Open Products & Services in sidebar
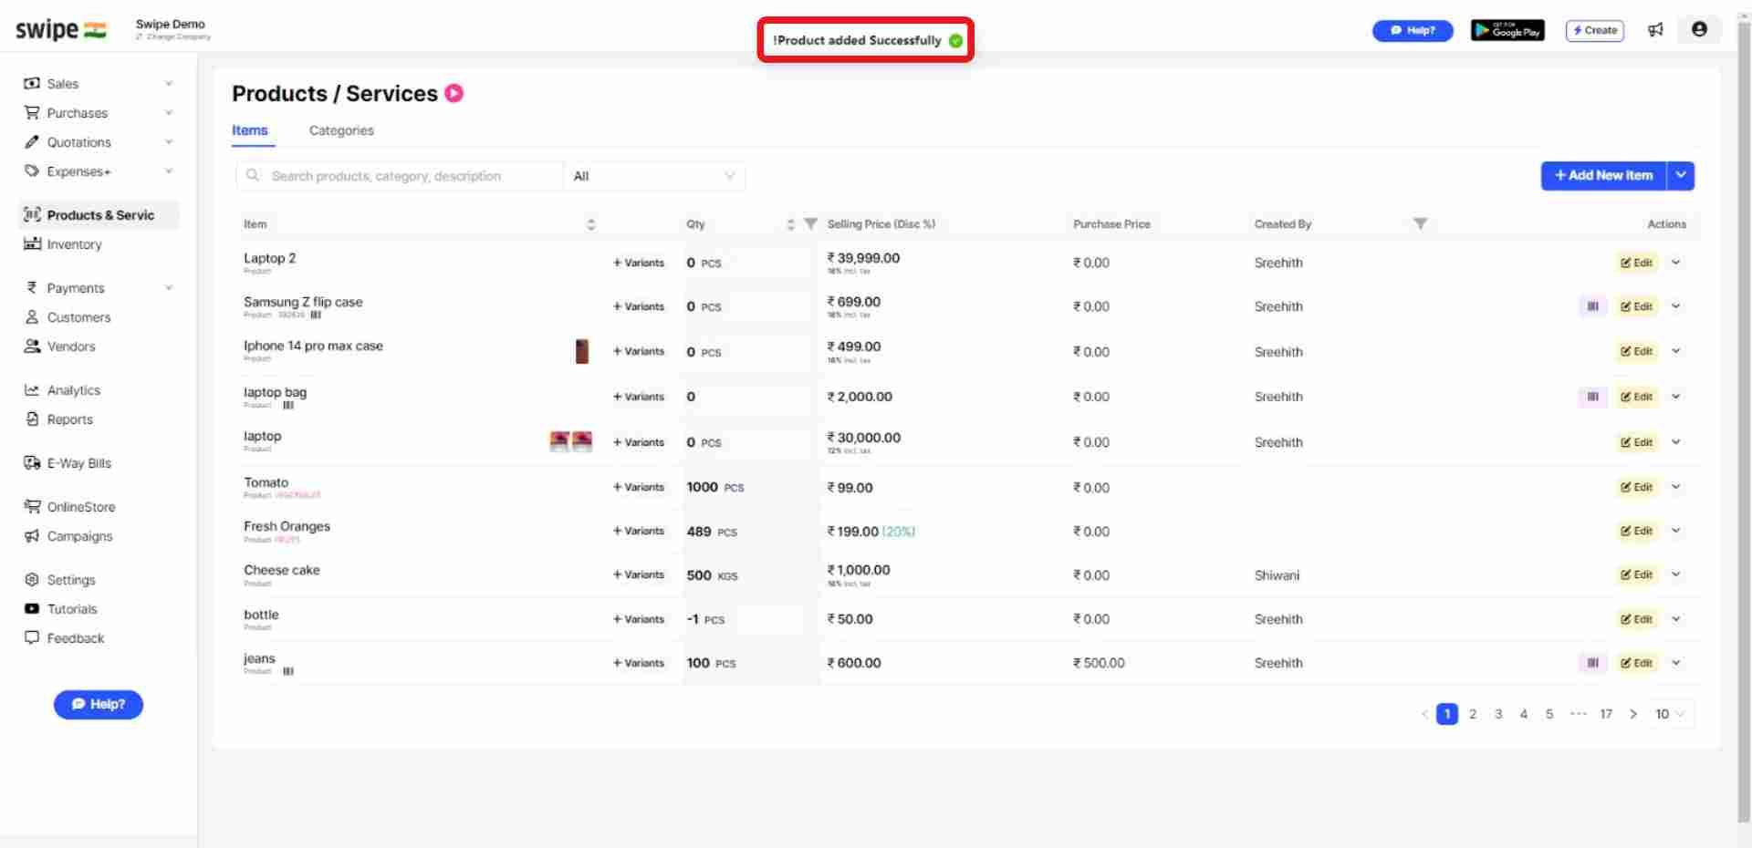This screenshot has height=848, width=1752. (x=99, y=215)
